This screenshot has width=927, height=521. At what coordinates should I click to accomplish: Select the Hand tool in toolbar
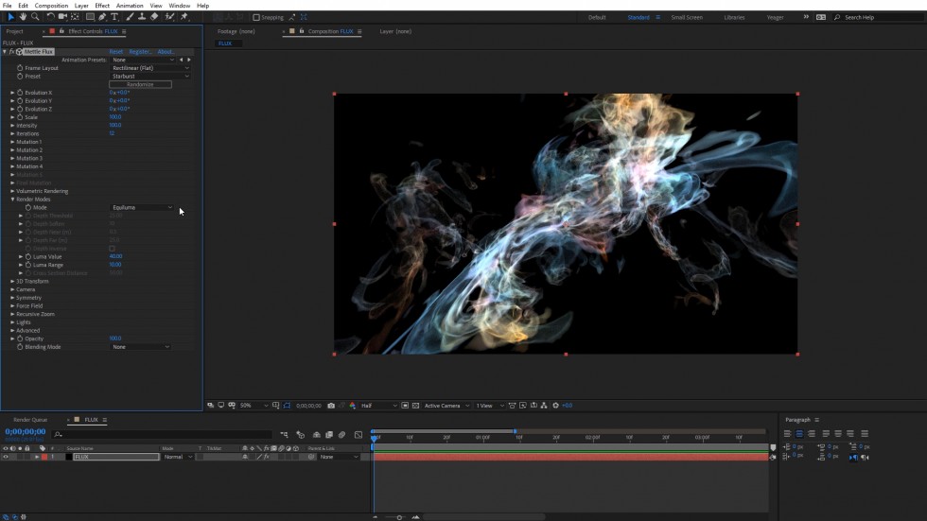pos(24,17)
